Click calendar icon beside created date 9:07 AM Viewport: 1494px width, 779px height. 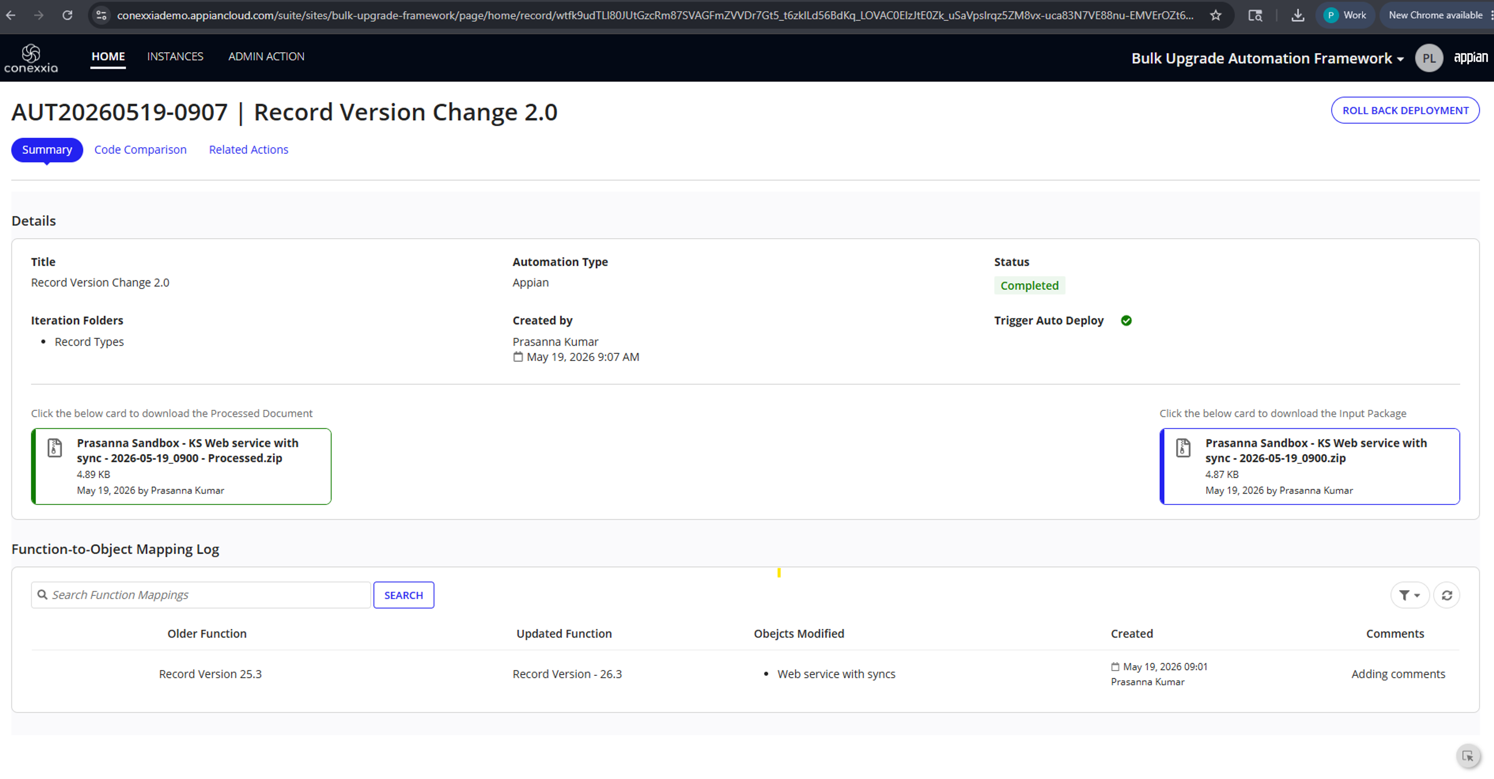pos(518,357)
